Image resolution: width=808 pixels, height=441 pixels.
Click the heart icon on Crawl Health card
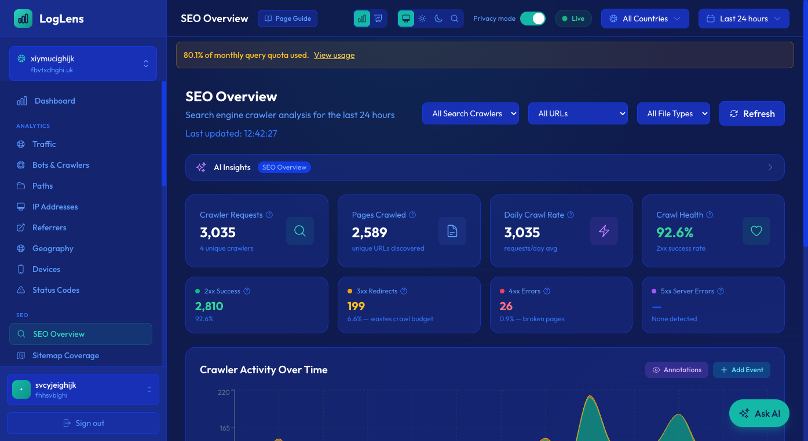[x=756, y=231]
